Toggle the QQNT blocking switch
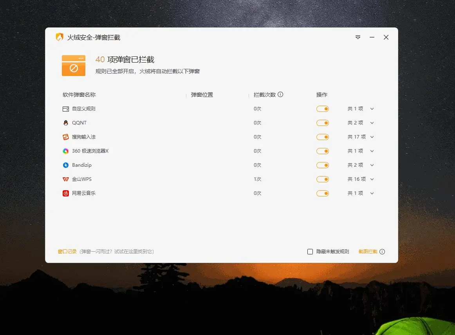 [x=322, y=123]
